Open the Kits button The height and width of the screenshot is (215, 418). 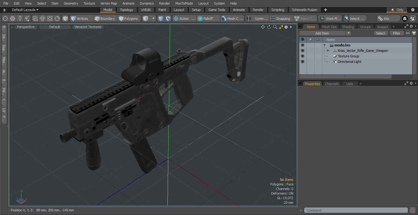(x=388, y=19)
